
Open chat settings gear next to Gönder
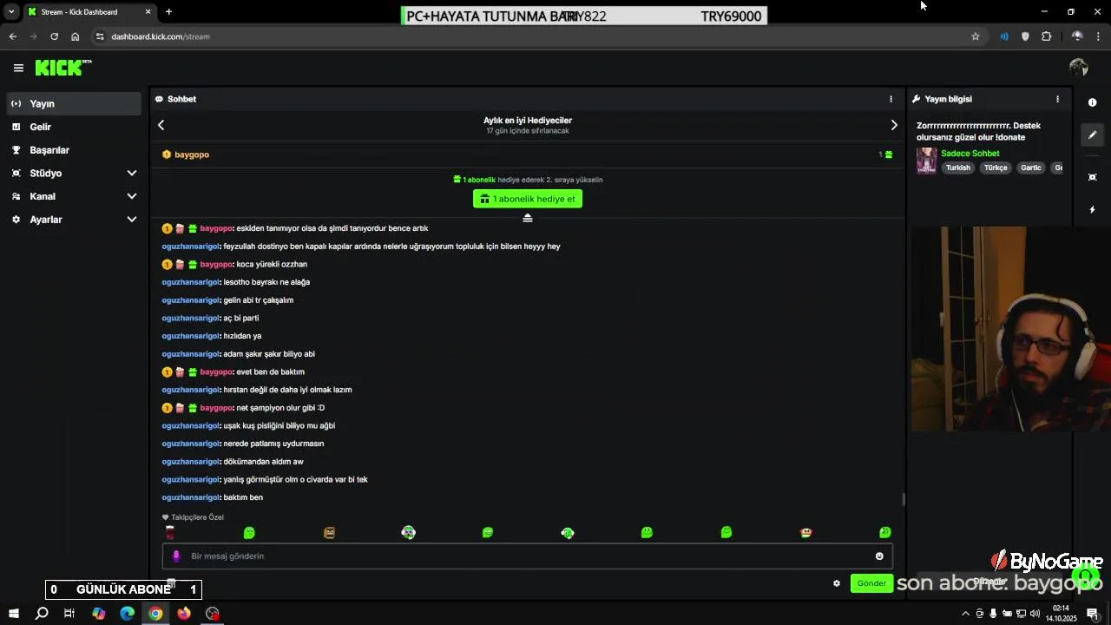[837, 583]
